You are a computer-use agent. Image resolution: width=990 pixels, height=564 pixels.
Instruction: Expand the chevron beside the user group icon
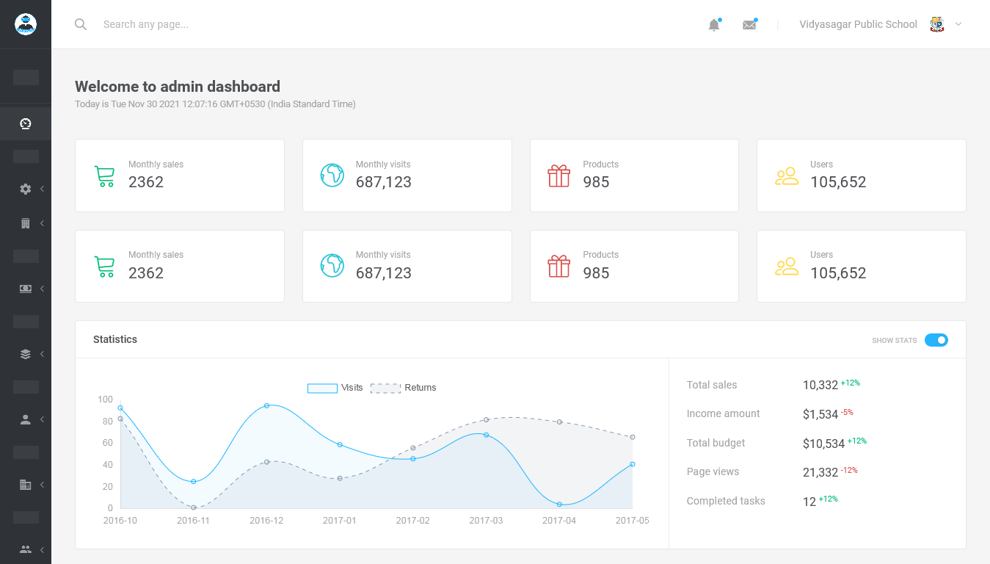click(43, 549)
